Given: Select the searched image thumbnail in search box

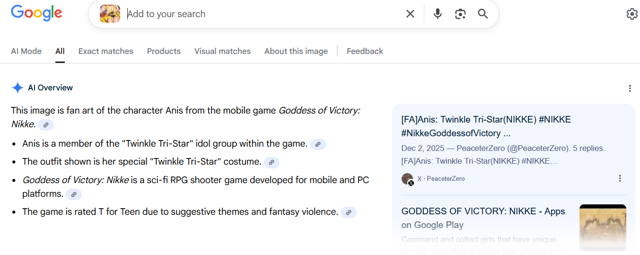Looking at the screenshot, I should pos(110,14).
